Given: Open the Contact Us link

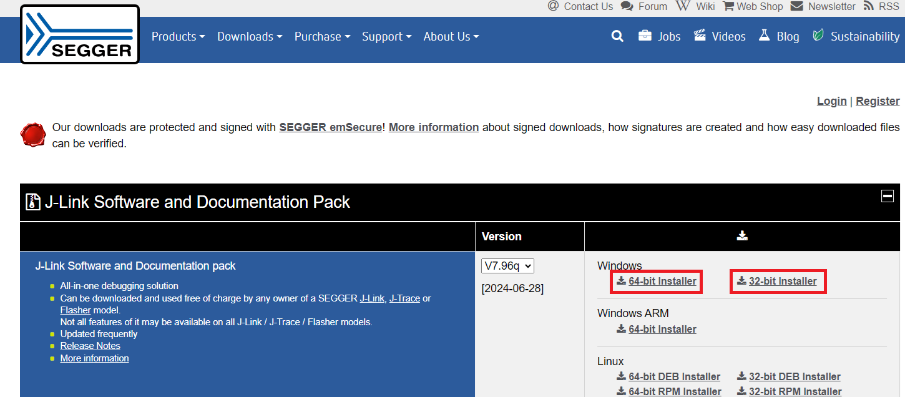Looking at the screenshot, I should coord(589,6).
